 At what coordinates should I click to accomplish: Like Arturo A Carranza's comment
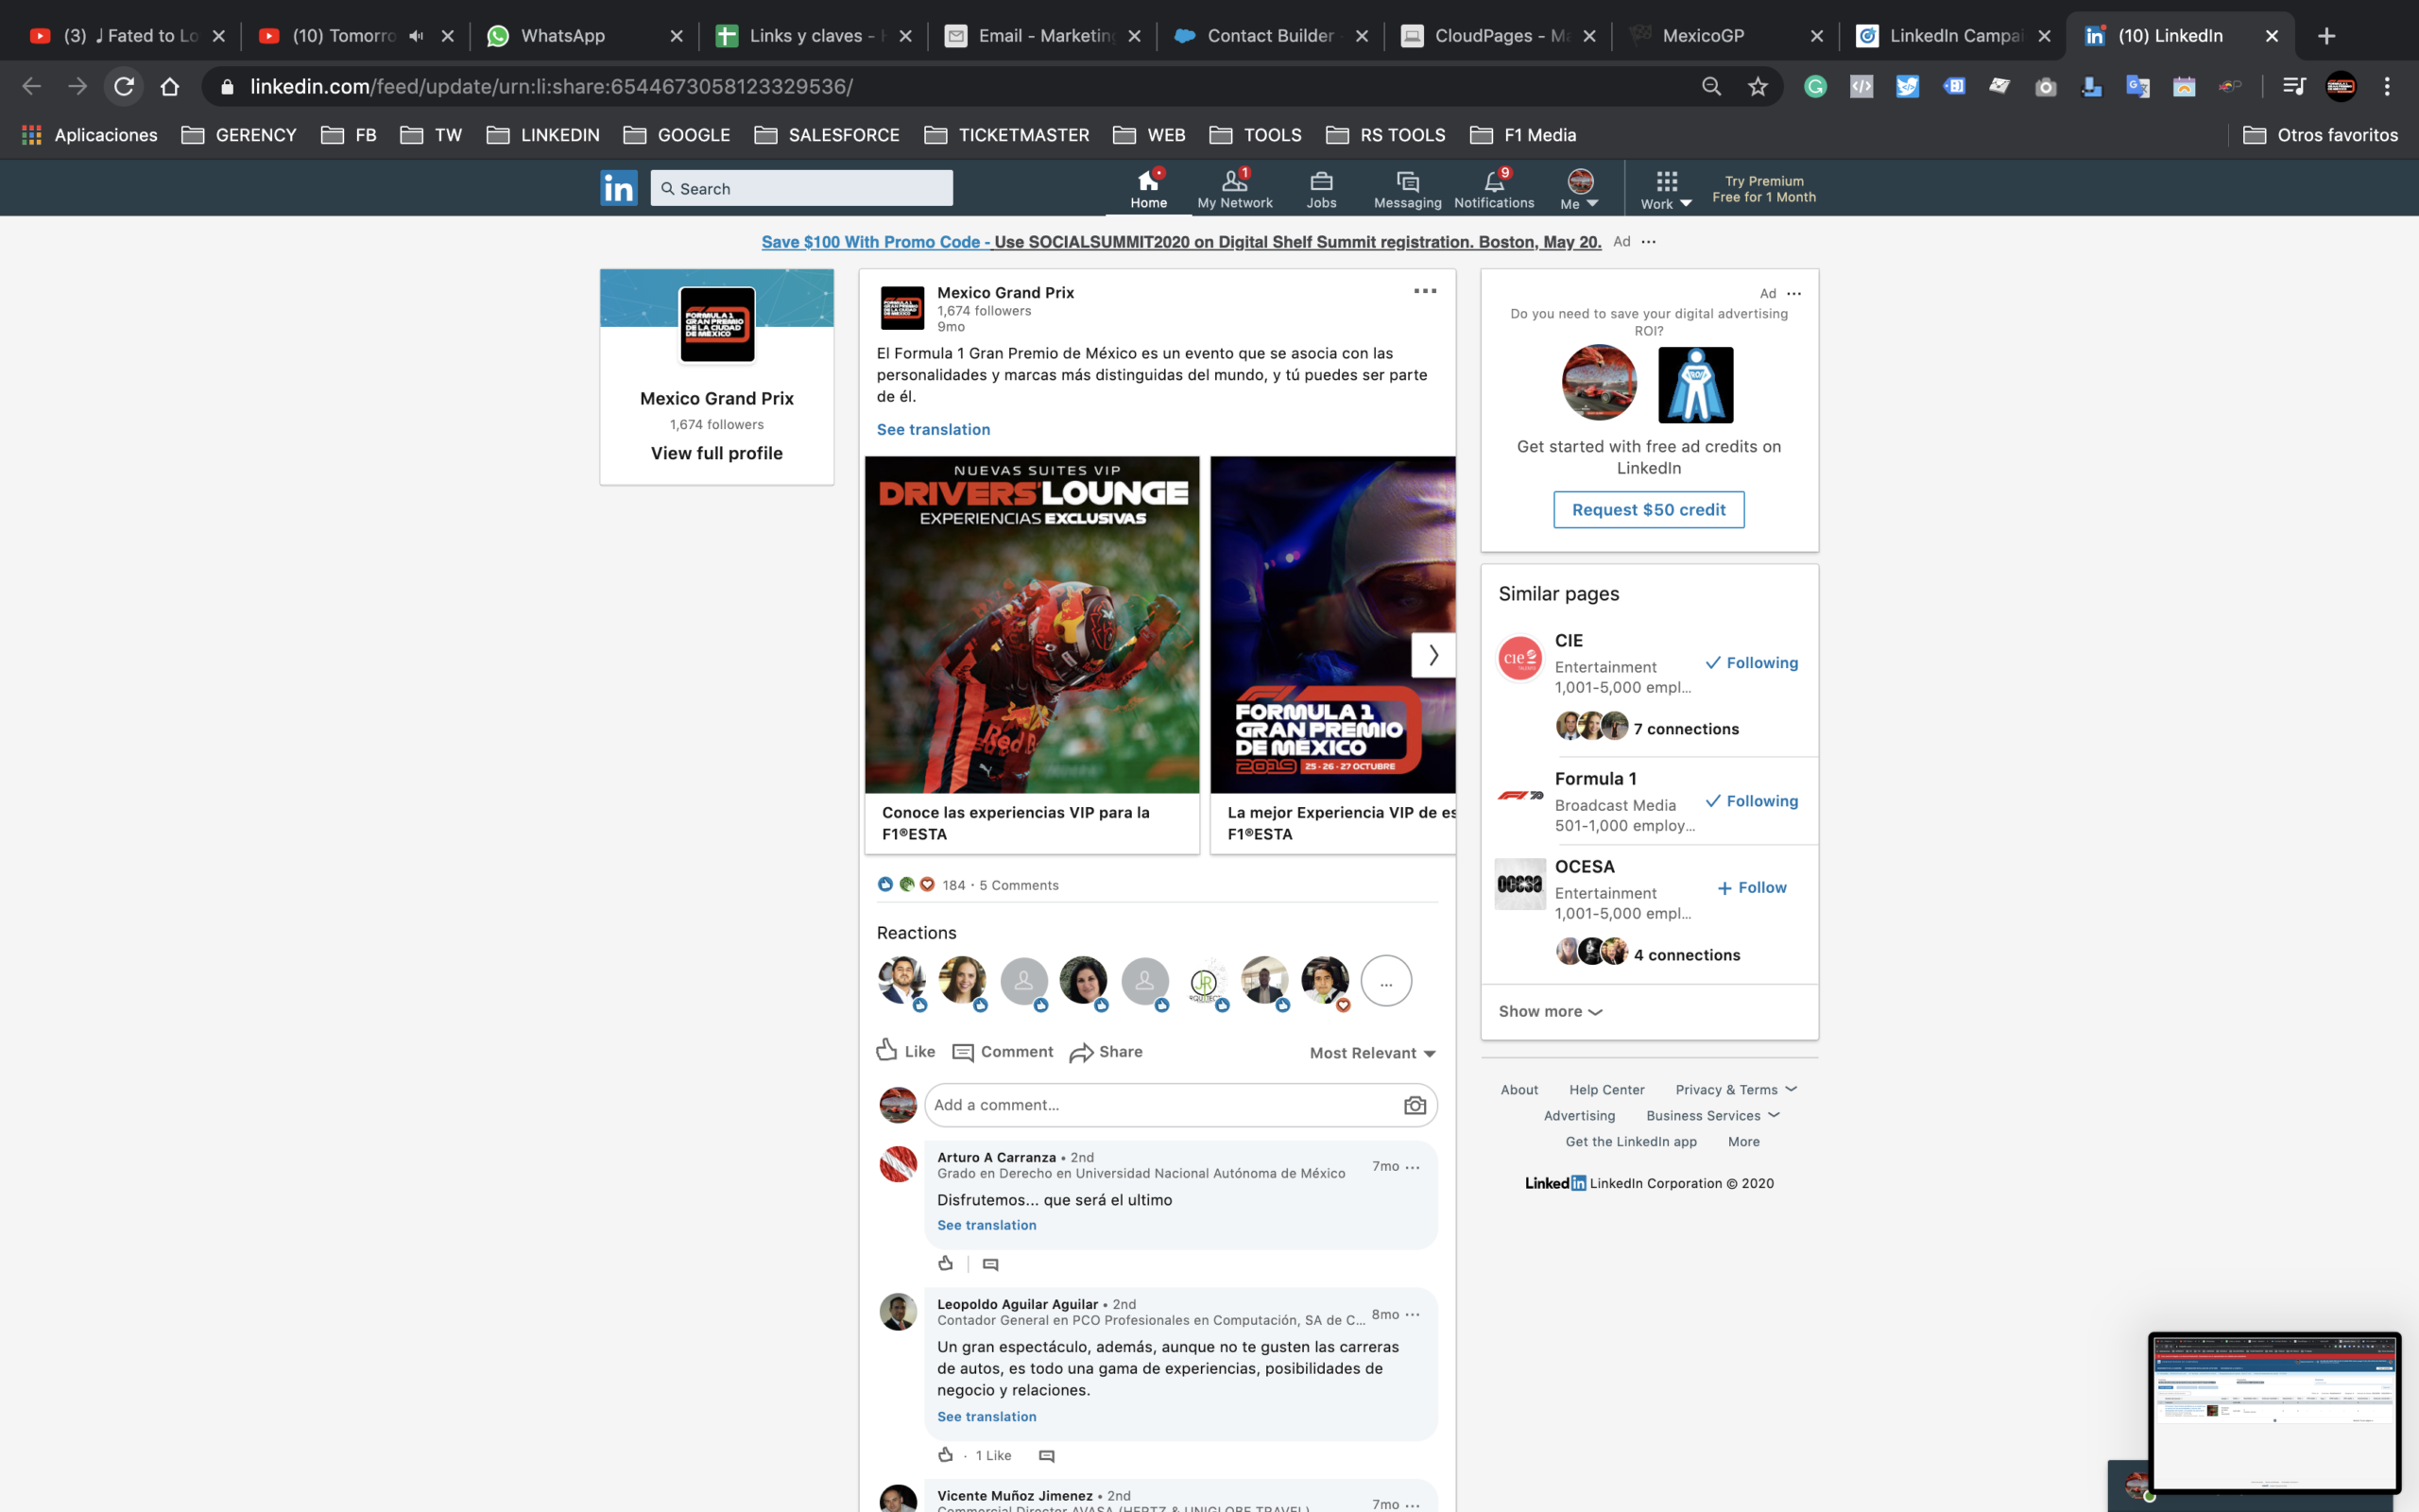(946, 1263)
